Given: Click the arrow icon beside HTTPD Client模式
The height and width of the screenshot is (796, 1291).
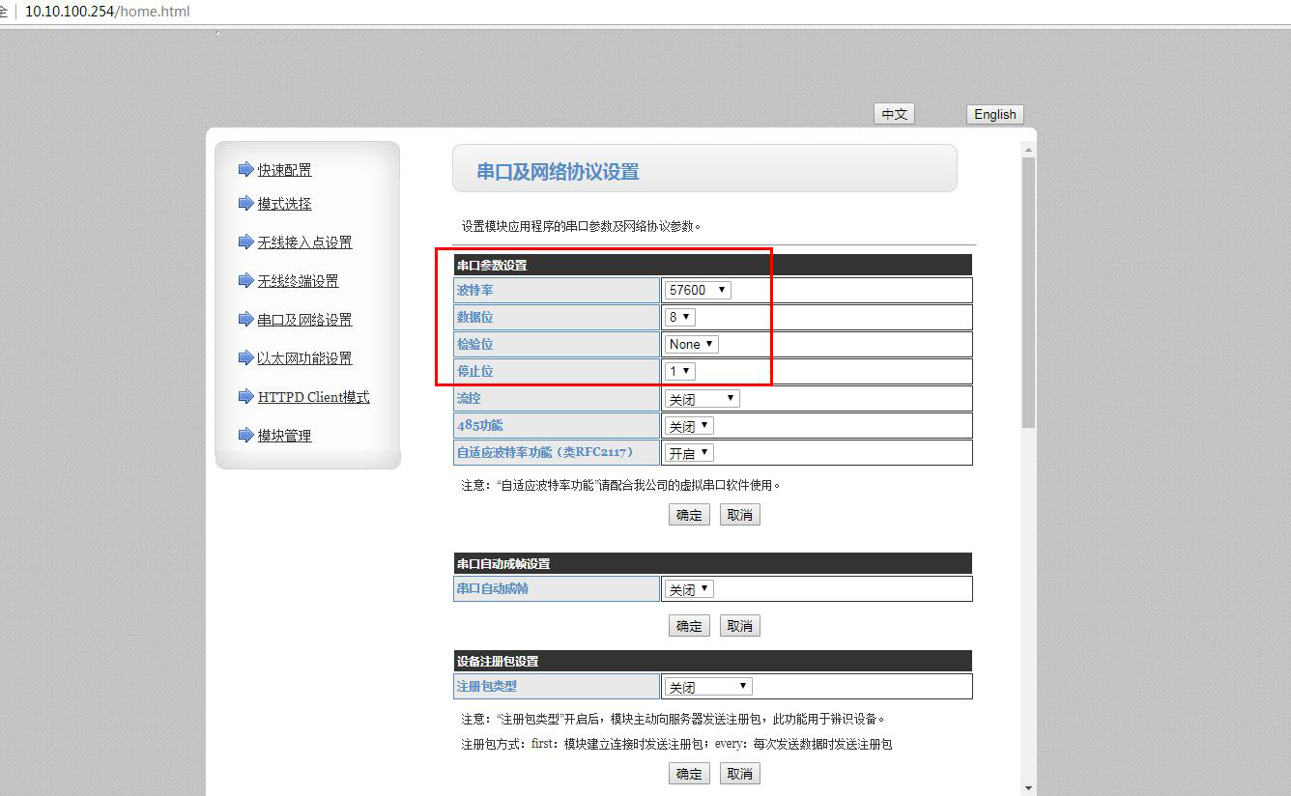Looking at the screenshot, I should 245,397.
